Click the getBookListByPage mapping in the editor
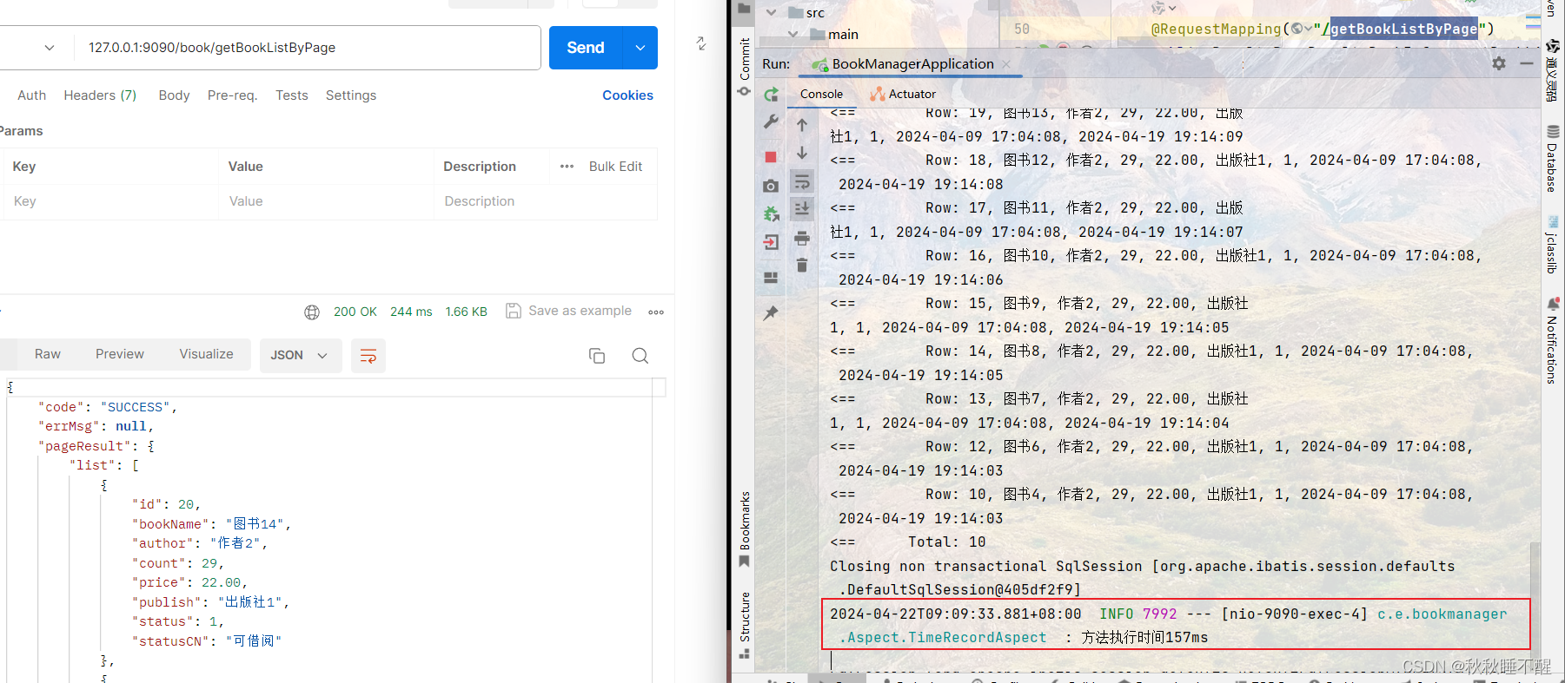Image resolution: width=1565 pixels, height=683 pixels. [x=1403, y=29]
